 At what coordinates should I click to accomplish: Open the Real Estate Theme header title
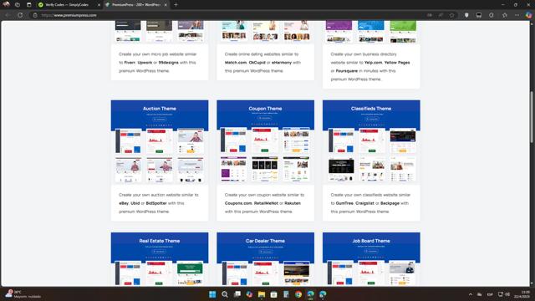coord(160,241)
